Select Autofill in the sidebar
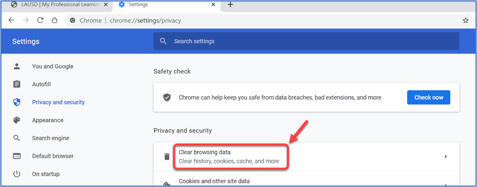The height and width of the screenshot is (187, 477). 41,84
